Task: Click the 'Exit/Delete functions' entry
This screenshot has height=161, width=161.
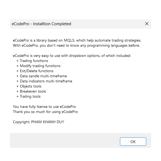Action: [x=35, y=71]
